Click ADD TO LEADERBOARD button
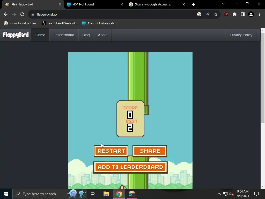Screen dimensions: 265x199 click(130, 167)
